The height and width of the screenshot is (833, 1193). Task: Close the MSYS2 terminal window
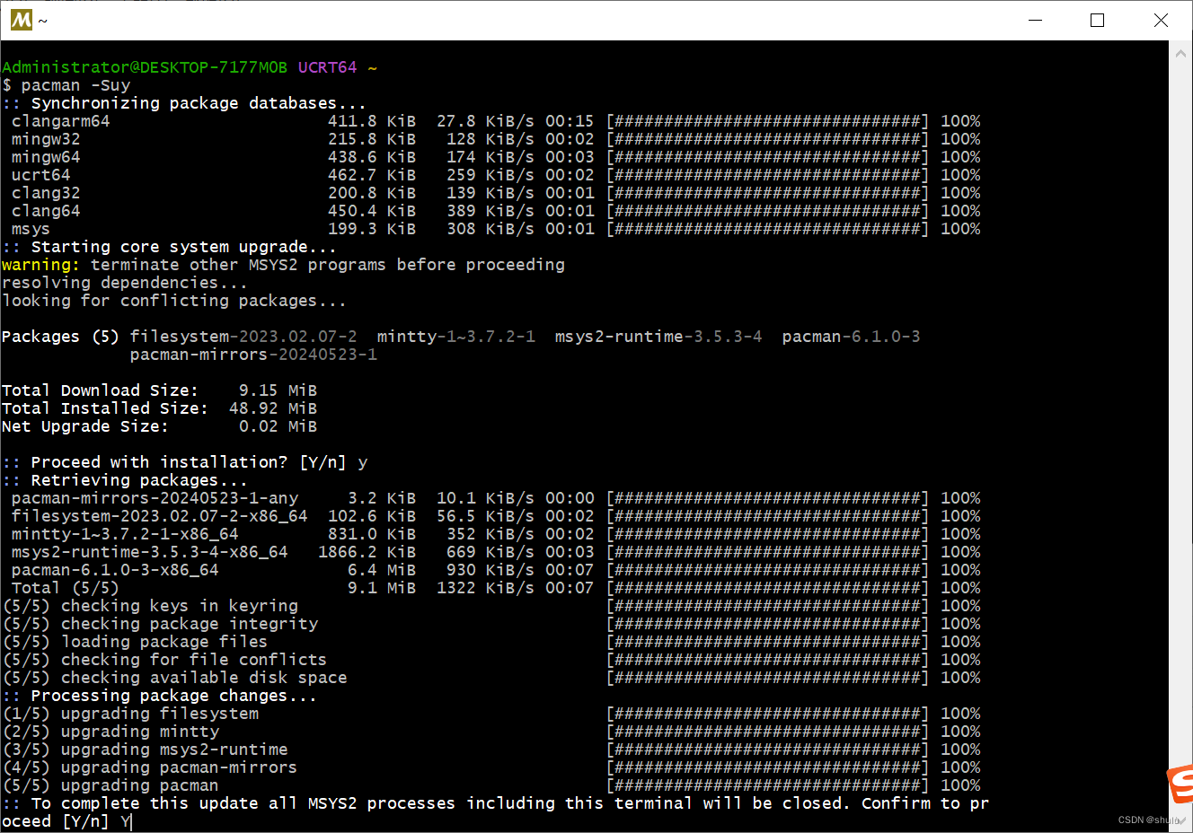(x=1161, y=20)
